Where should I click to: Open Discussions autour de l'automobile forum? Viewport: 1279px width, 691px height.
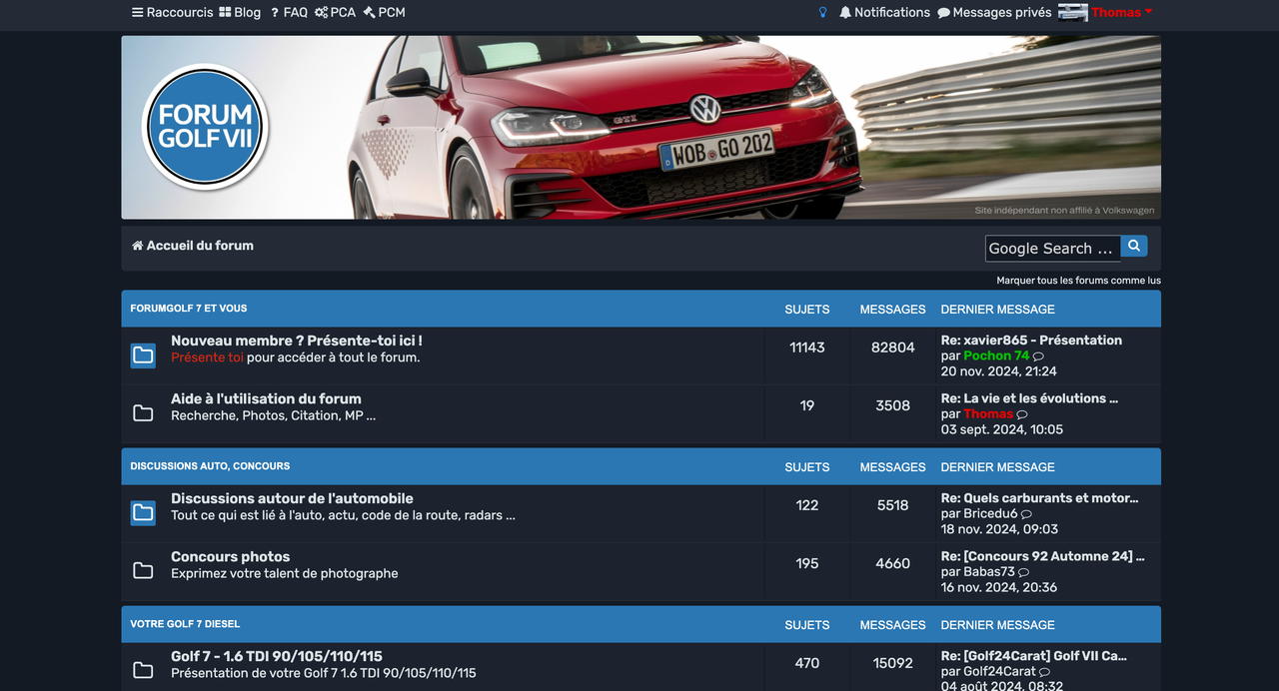pyautogui.click(x=292, y=498)
